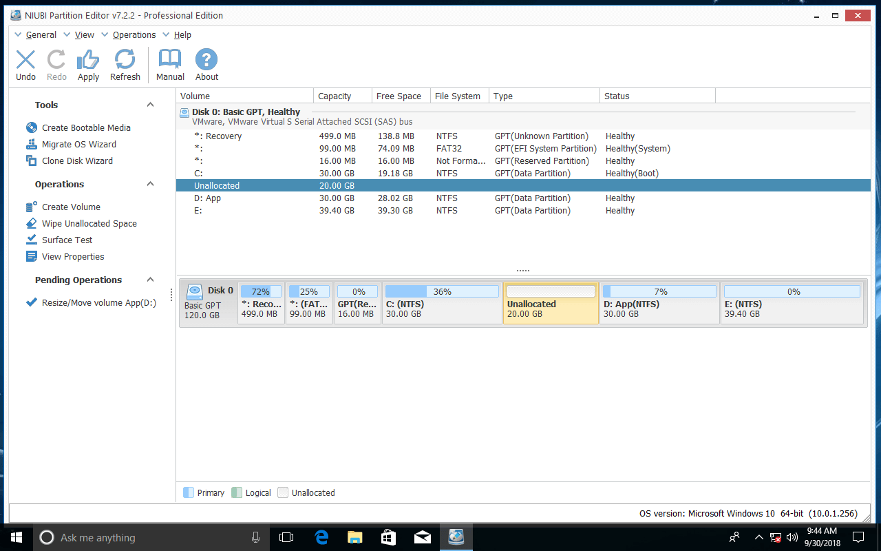Open Task View on the taskbar
The image size is (881, 551).
(286, 537)
